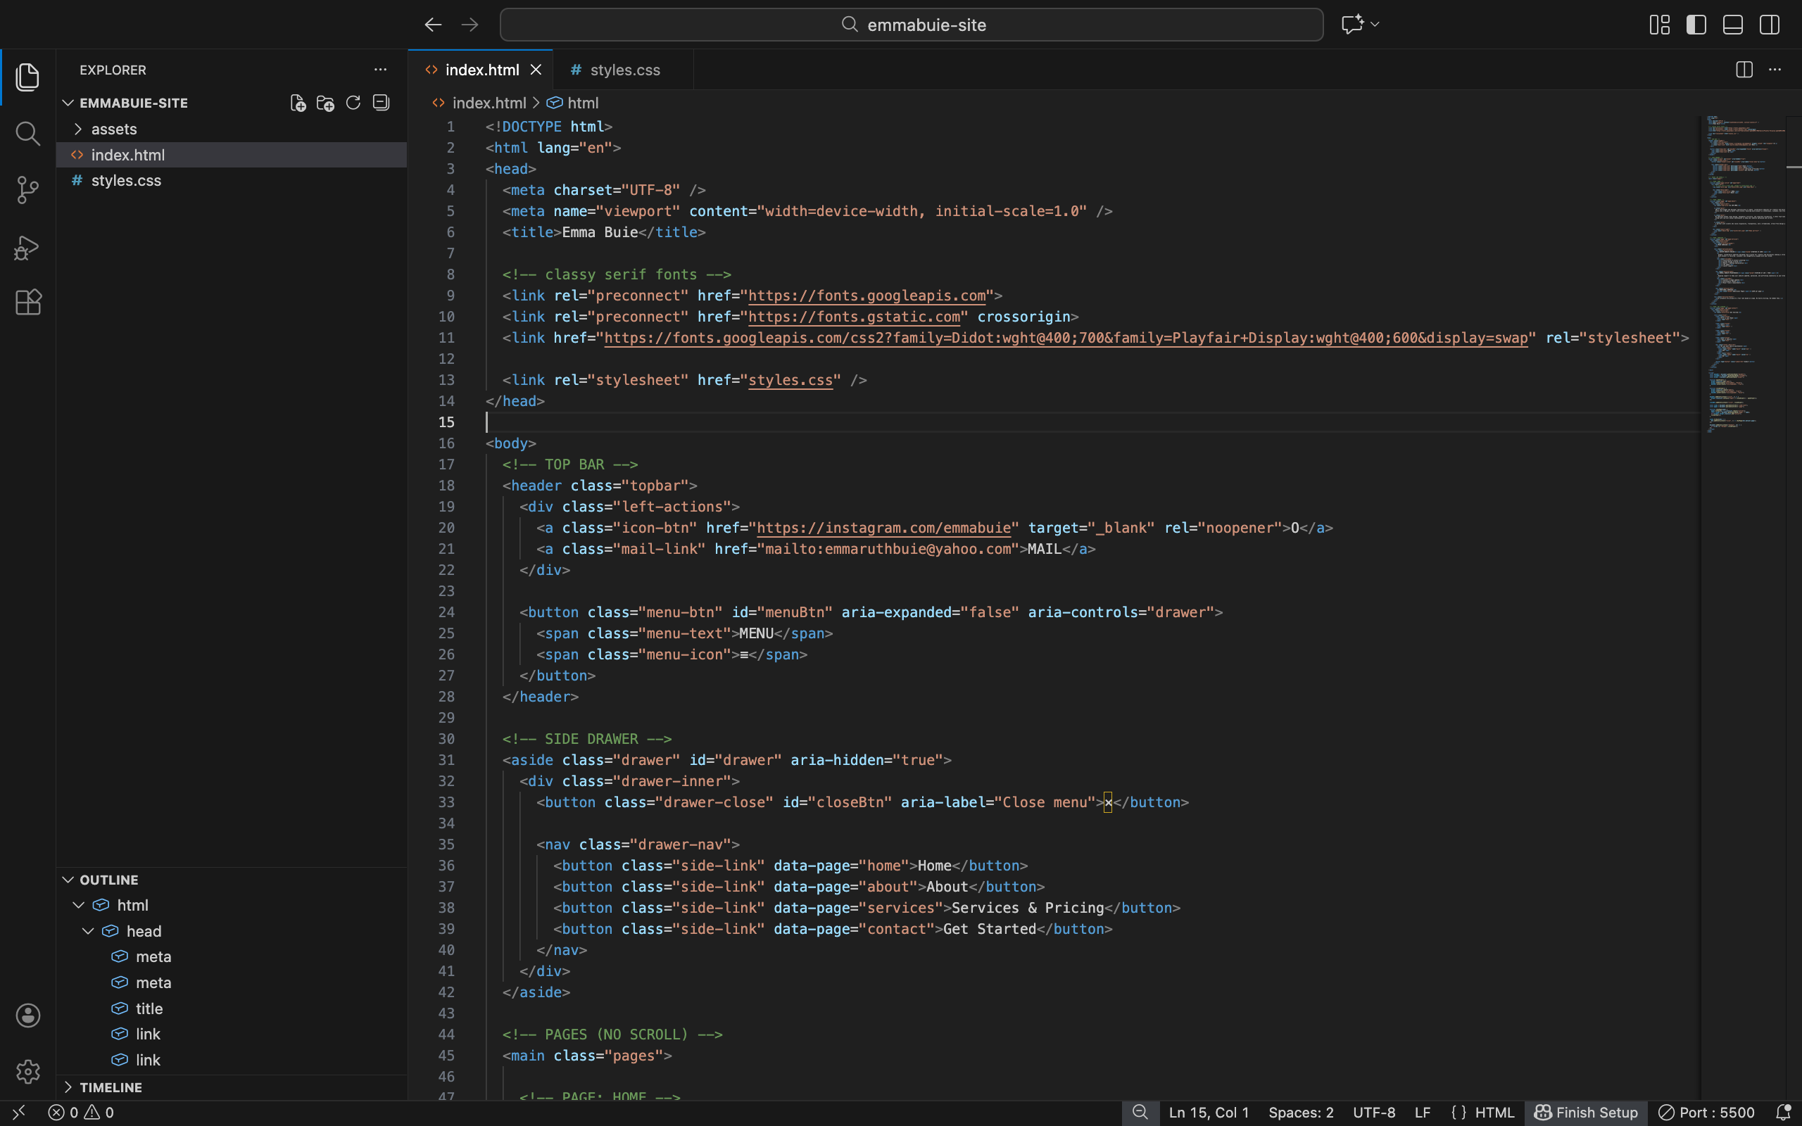Collapse all folders in explorer
The width and height of the screenshot is (1802, 1126).
tap(382, 103)
